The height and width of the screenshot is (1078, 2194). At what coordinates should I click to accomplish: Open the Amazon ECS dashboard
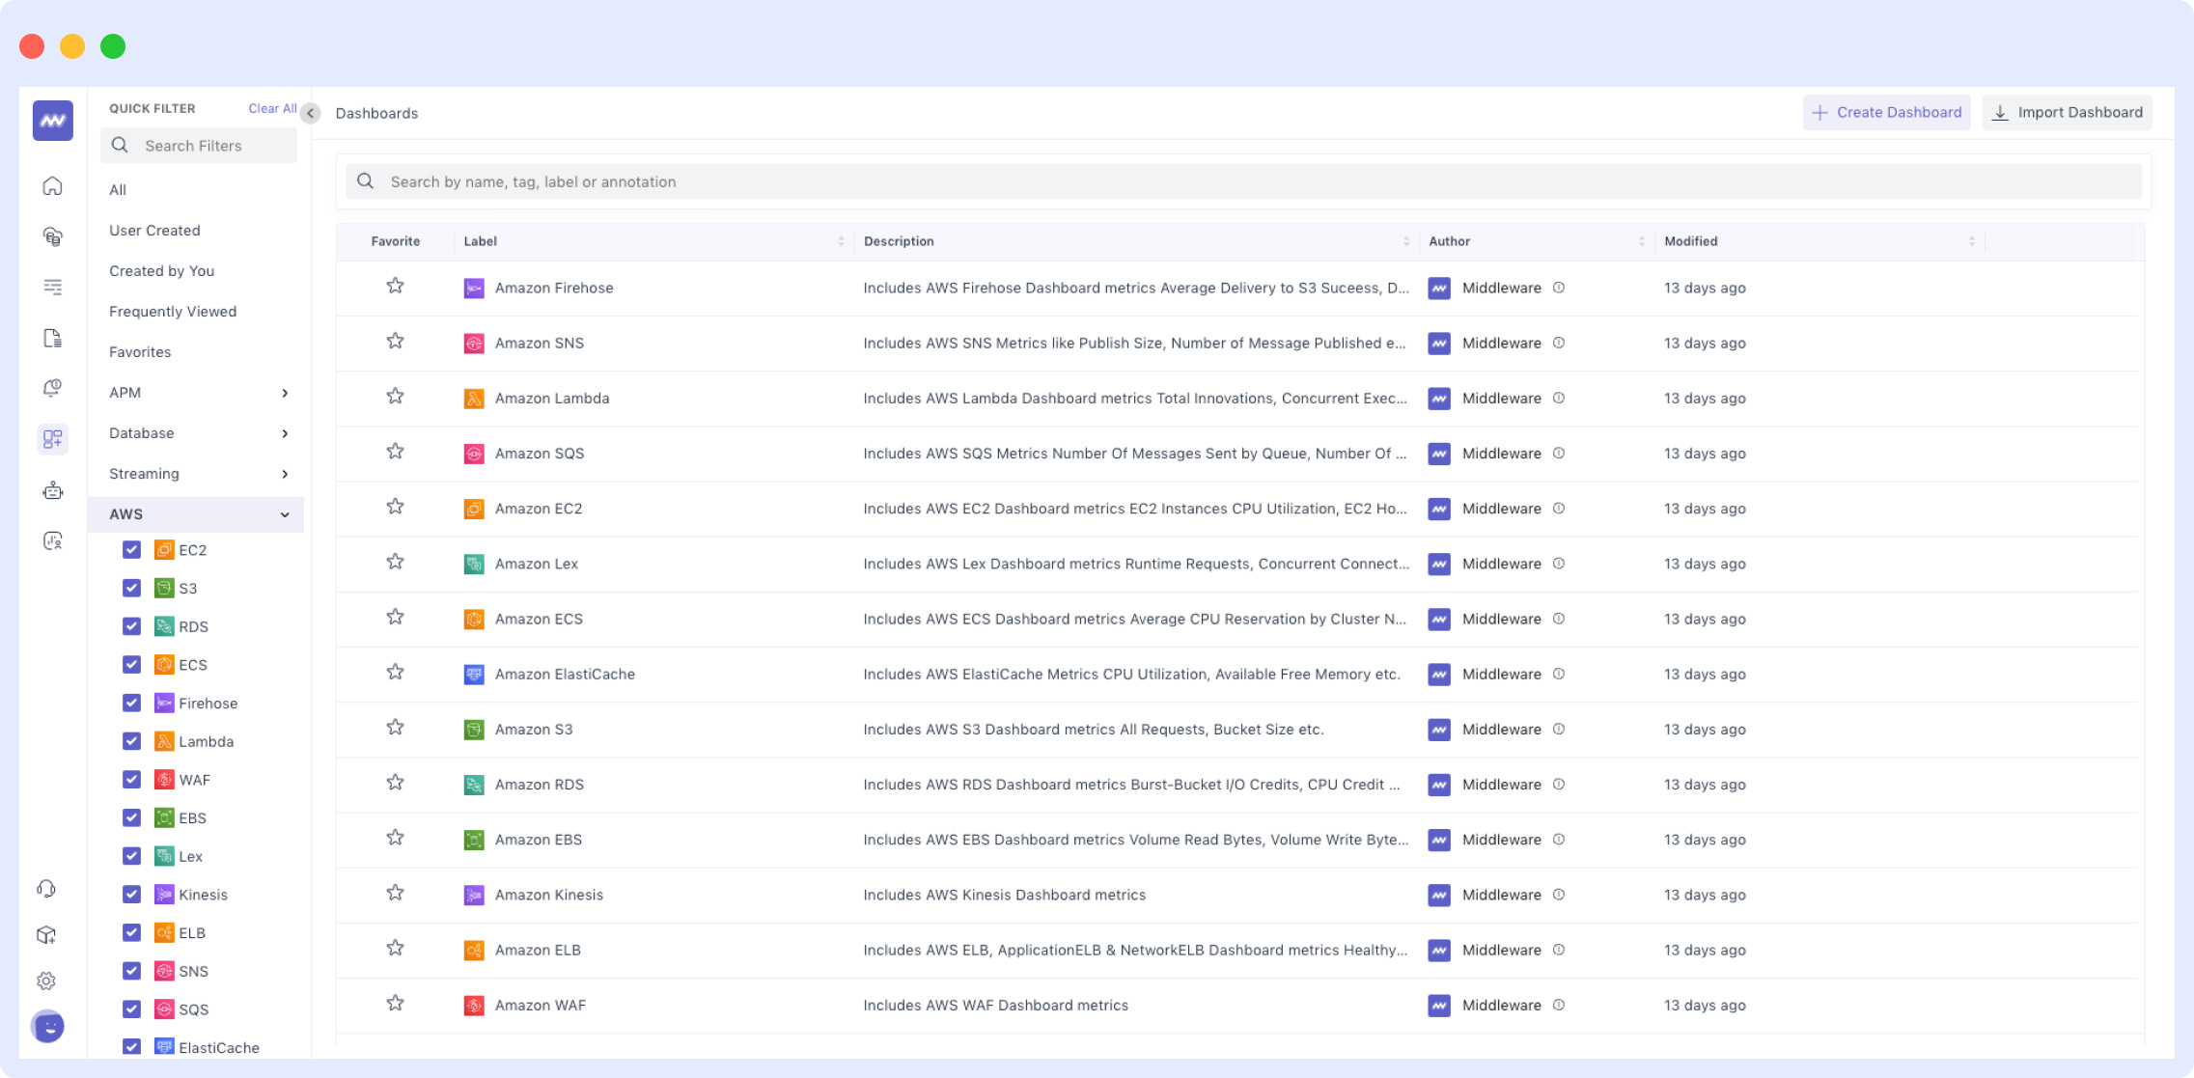[539, 619]
